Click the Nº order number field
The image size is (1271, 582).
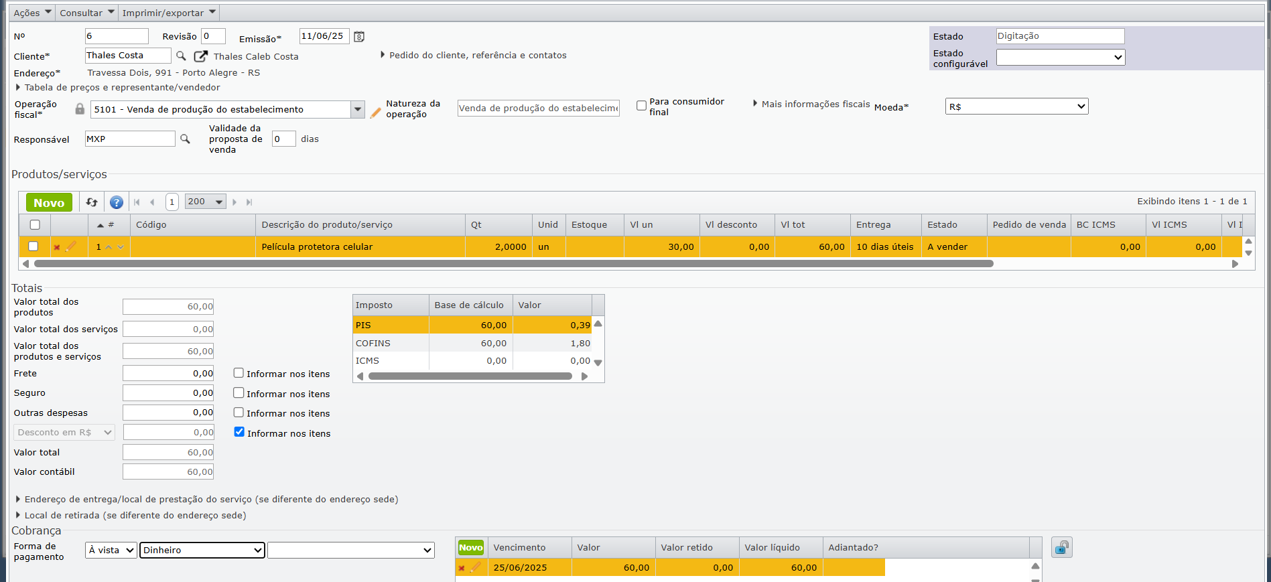[117, 36]
